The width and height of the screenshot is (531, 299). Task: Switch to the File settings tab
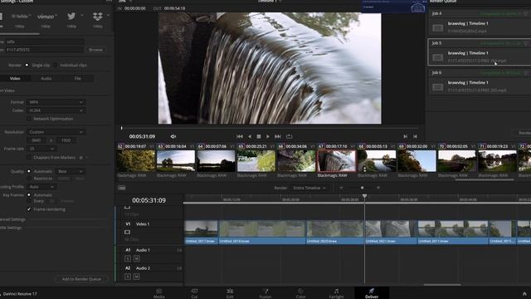77,78
